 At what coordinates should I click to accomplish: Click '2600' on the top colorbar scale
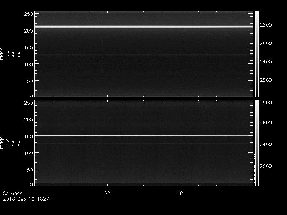[266, 43]
